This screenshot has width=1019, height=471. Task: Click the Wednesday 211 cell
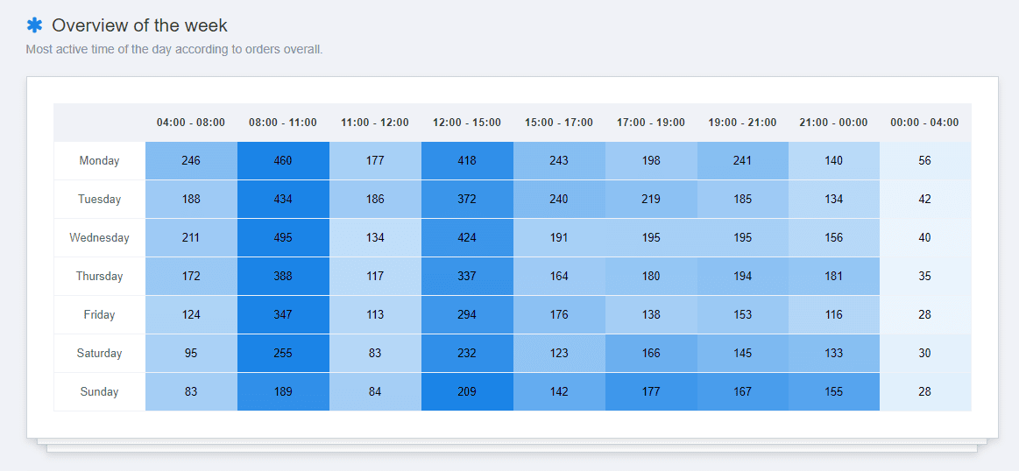(x=191, y=238)
